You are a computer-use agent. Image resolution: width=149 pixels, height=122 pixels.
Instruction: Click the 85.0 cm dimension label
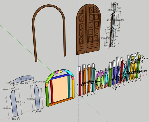coord(24,83)
